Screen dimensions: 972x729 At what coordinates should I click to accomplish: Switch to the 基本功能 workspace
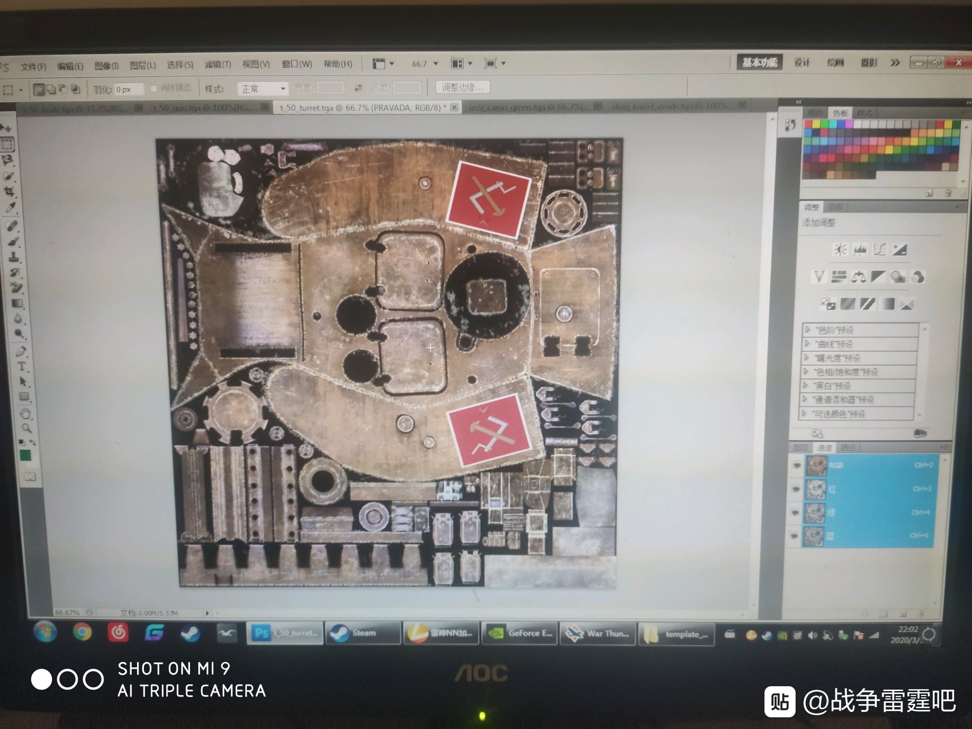759,62
